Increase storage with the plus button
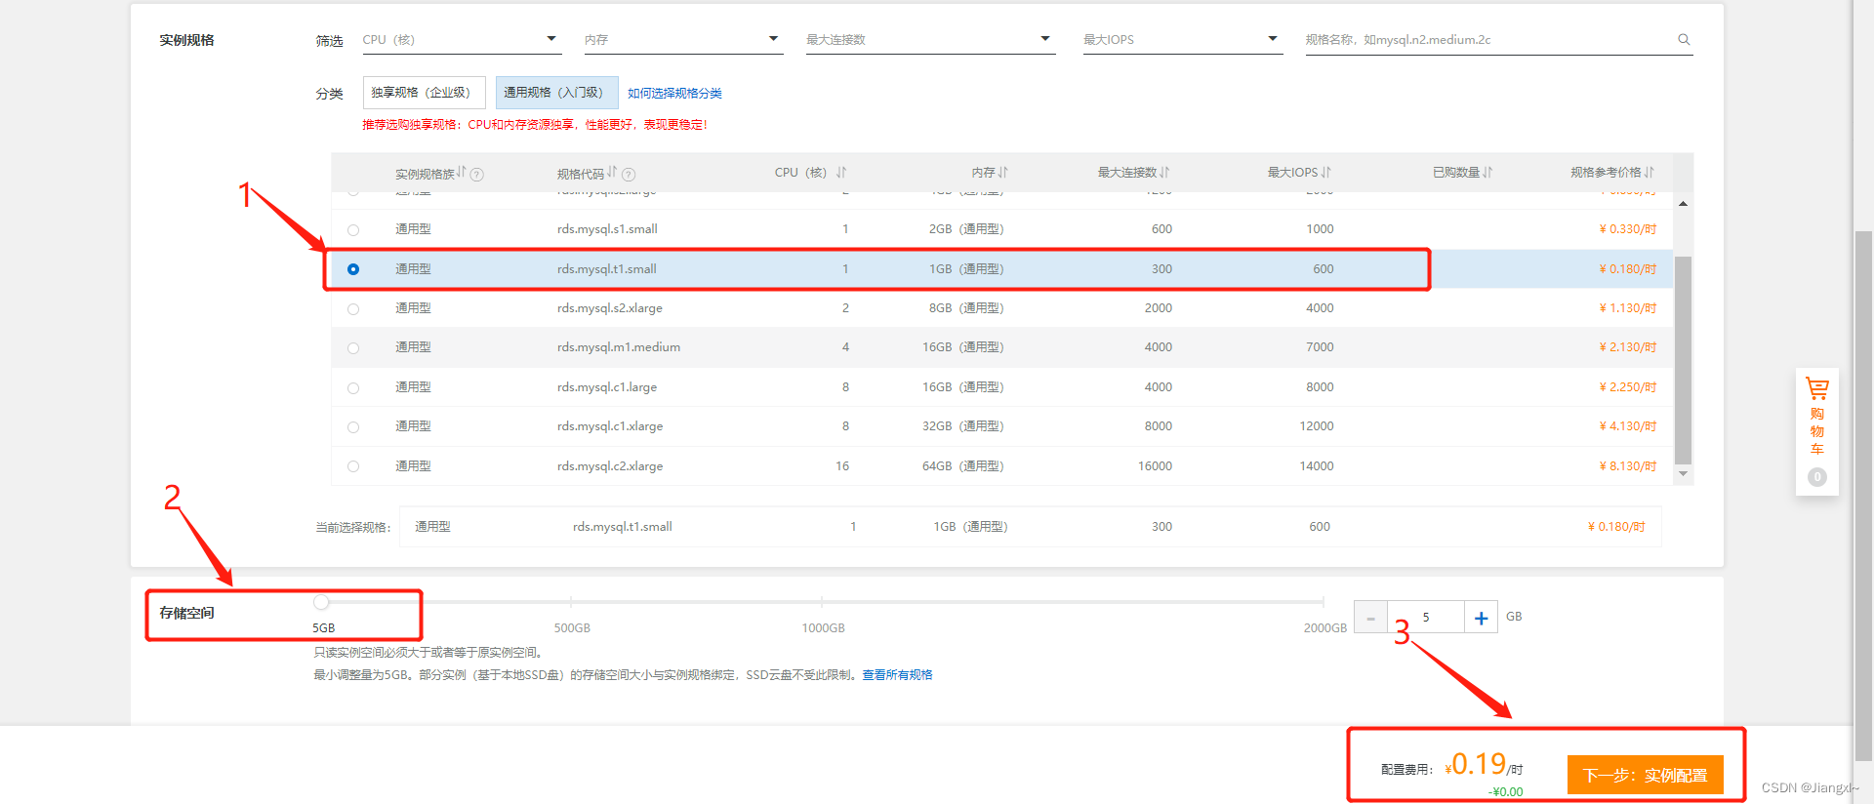Image resolution: width=1874 pixels, height=804 pixels. tap(1481, 618)
